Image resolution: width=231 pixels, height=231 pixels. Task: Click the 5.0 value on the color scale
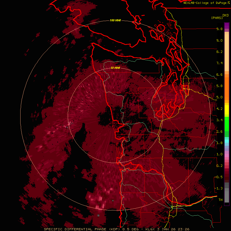coord(219,97)
